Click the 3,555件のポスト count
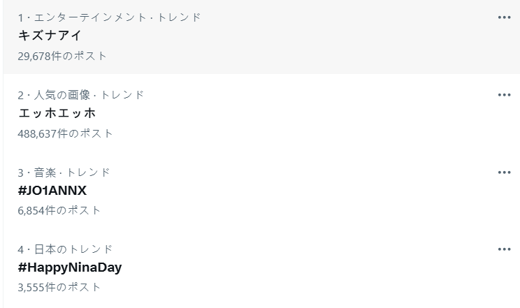This screenshot has width=520, height=308. click(x=59, y=287)
